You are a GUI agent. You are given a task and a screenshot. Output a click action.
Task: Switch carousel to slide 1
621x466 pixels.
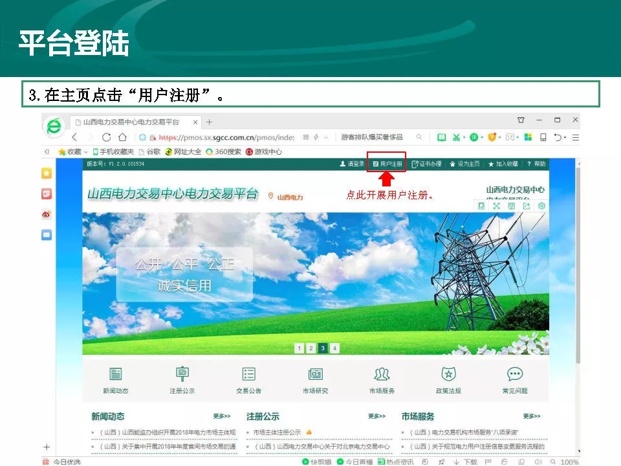click(299, 348)
